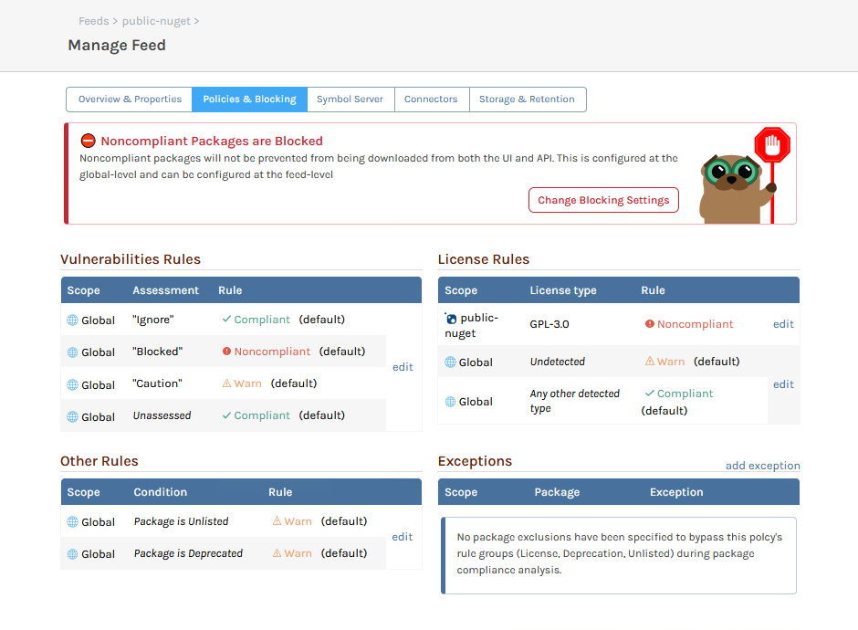This screenshot has height=630, width=858.
Task: Click the Noncompliant icon in "Blocked" vulnerability row
Action: pyautogui.click(x=226, y=352)
